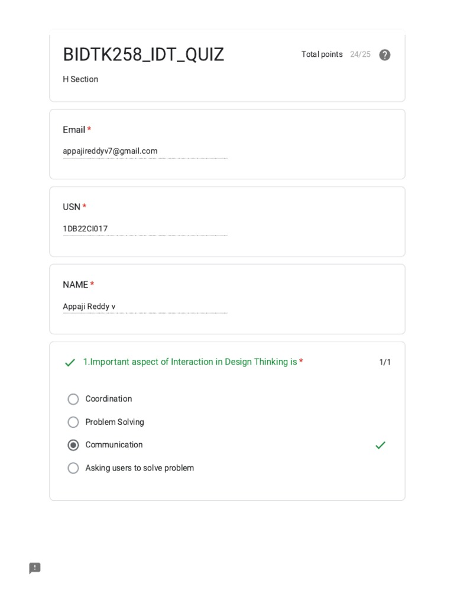Click the help question mark icon
Image resolution: width=454 pixels, height=606 pixels.
(385, 55)
